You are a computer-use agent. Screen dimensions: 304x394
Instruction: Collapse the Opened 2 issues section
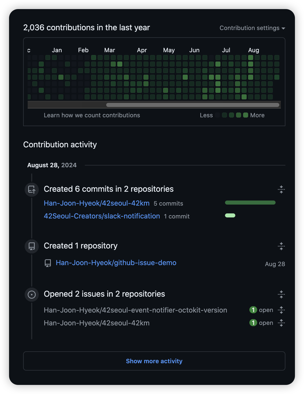(x=281, y=294)
